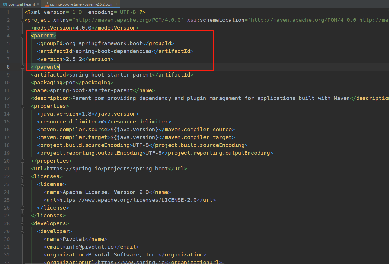This screenshot has width=389, height=264.
Task: Click the resource.delimiter value '@'
Action: (x=103, y=122)
